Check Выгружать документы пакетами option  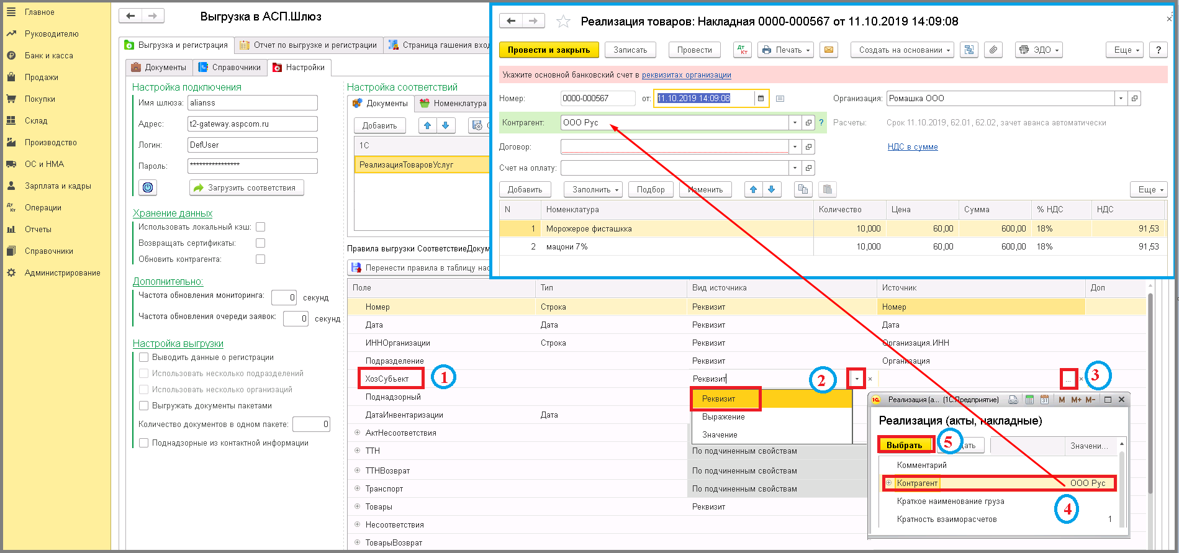pos(144,406)
